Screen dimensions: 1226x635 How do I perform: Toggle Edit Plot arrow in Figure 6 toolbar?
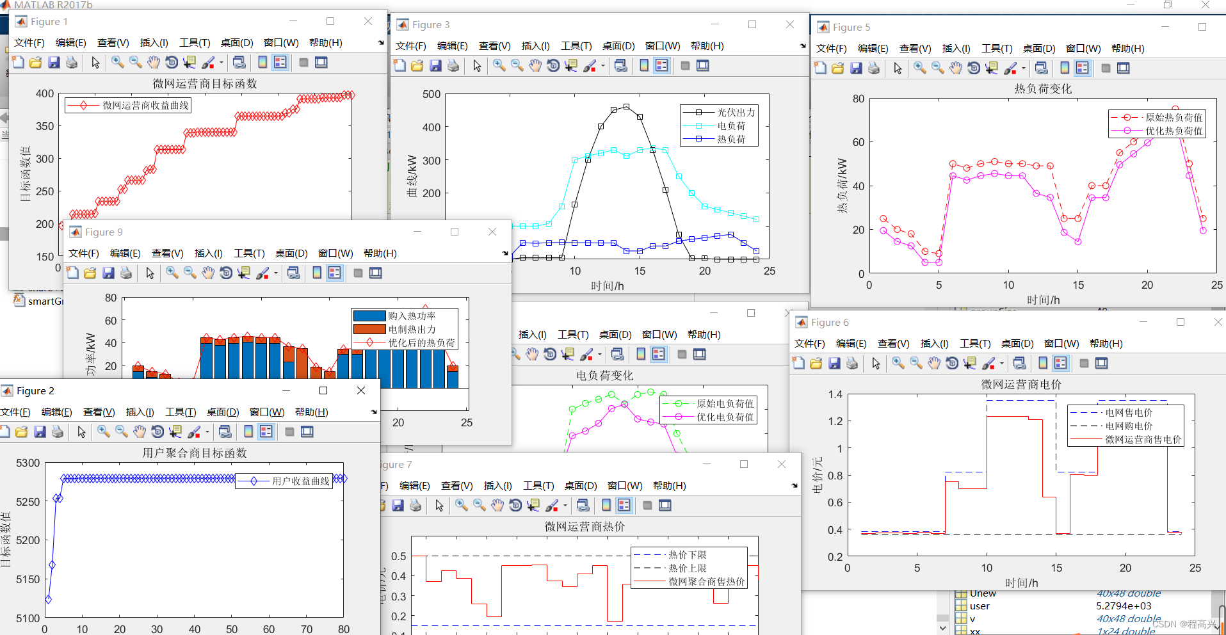[x=876, y=363]
